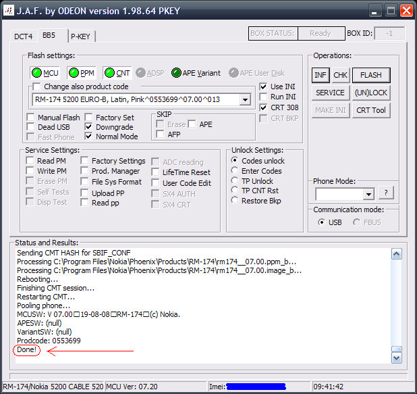Enable Change also product code checkbox
This screenshot has width=417, height=394.
pyautogui.click(x=36, y=87)
